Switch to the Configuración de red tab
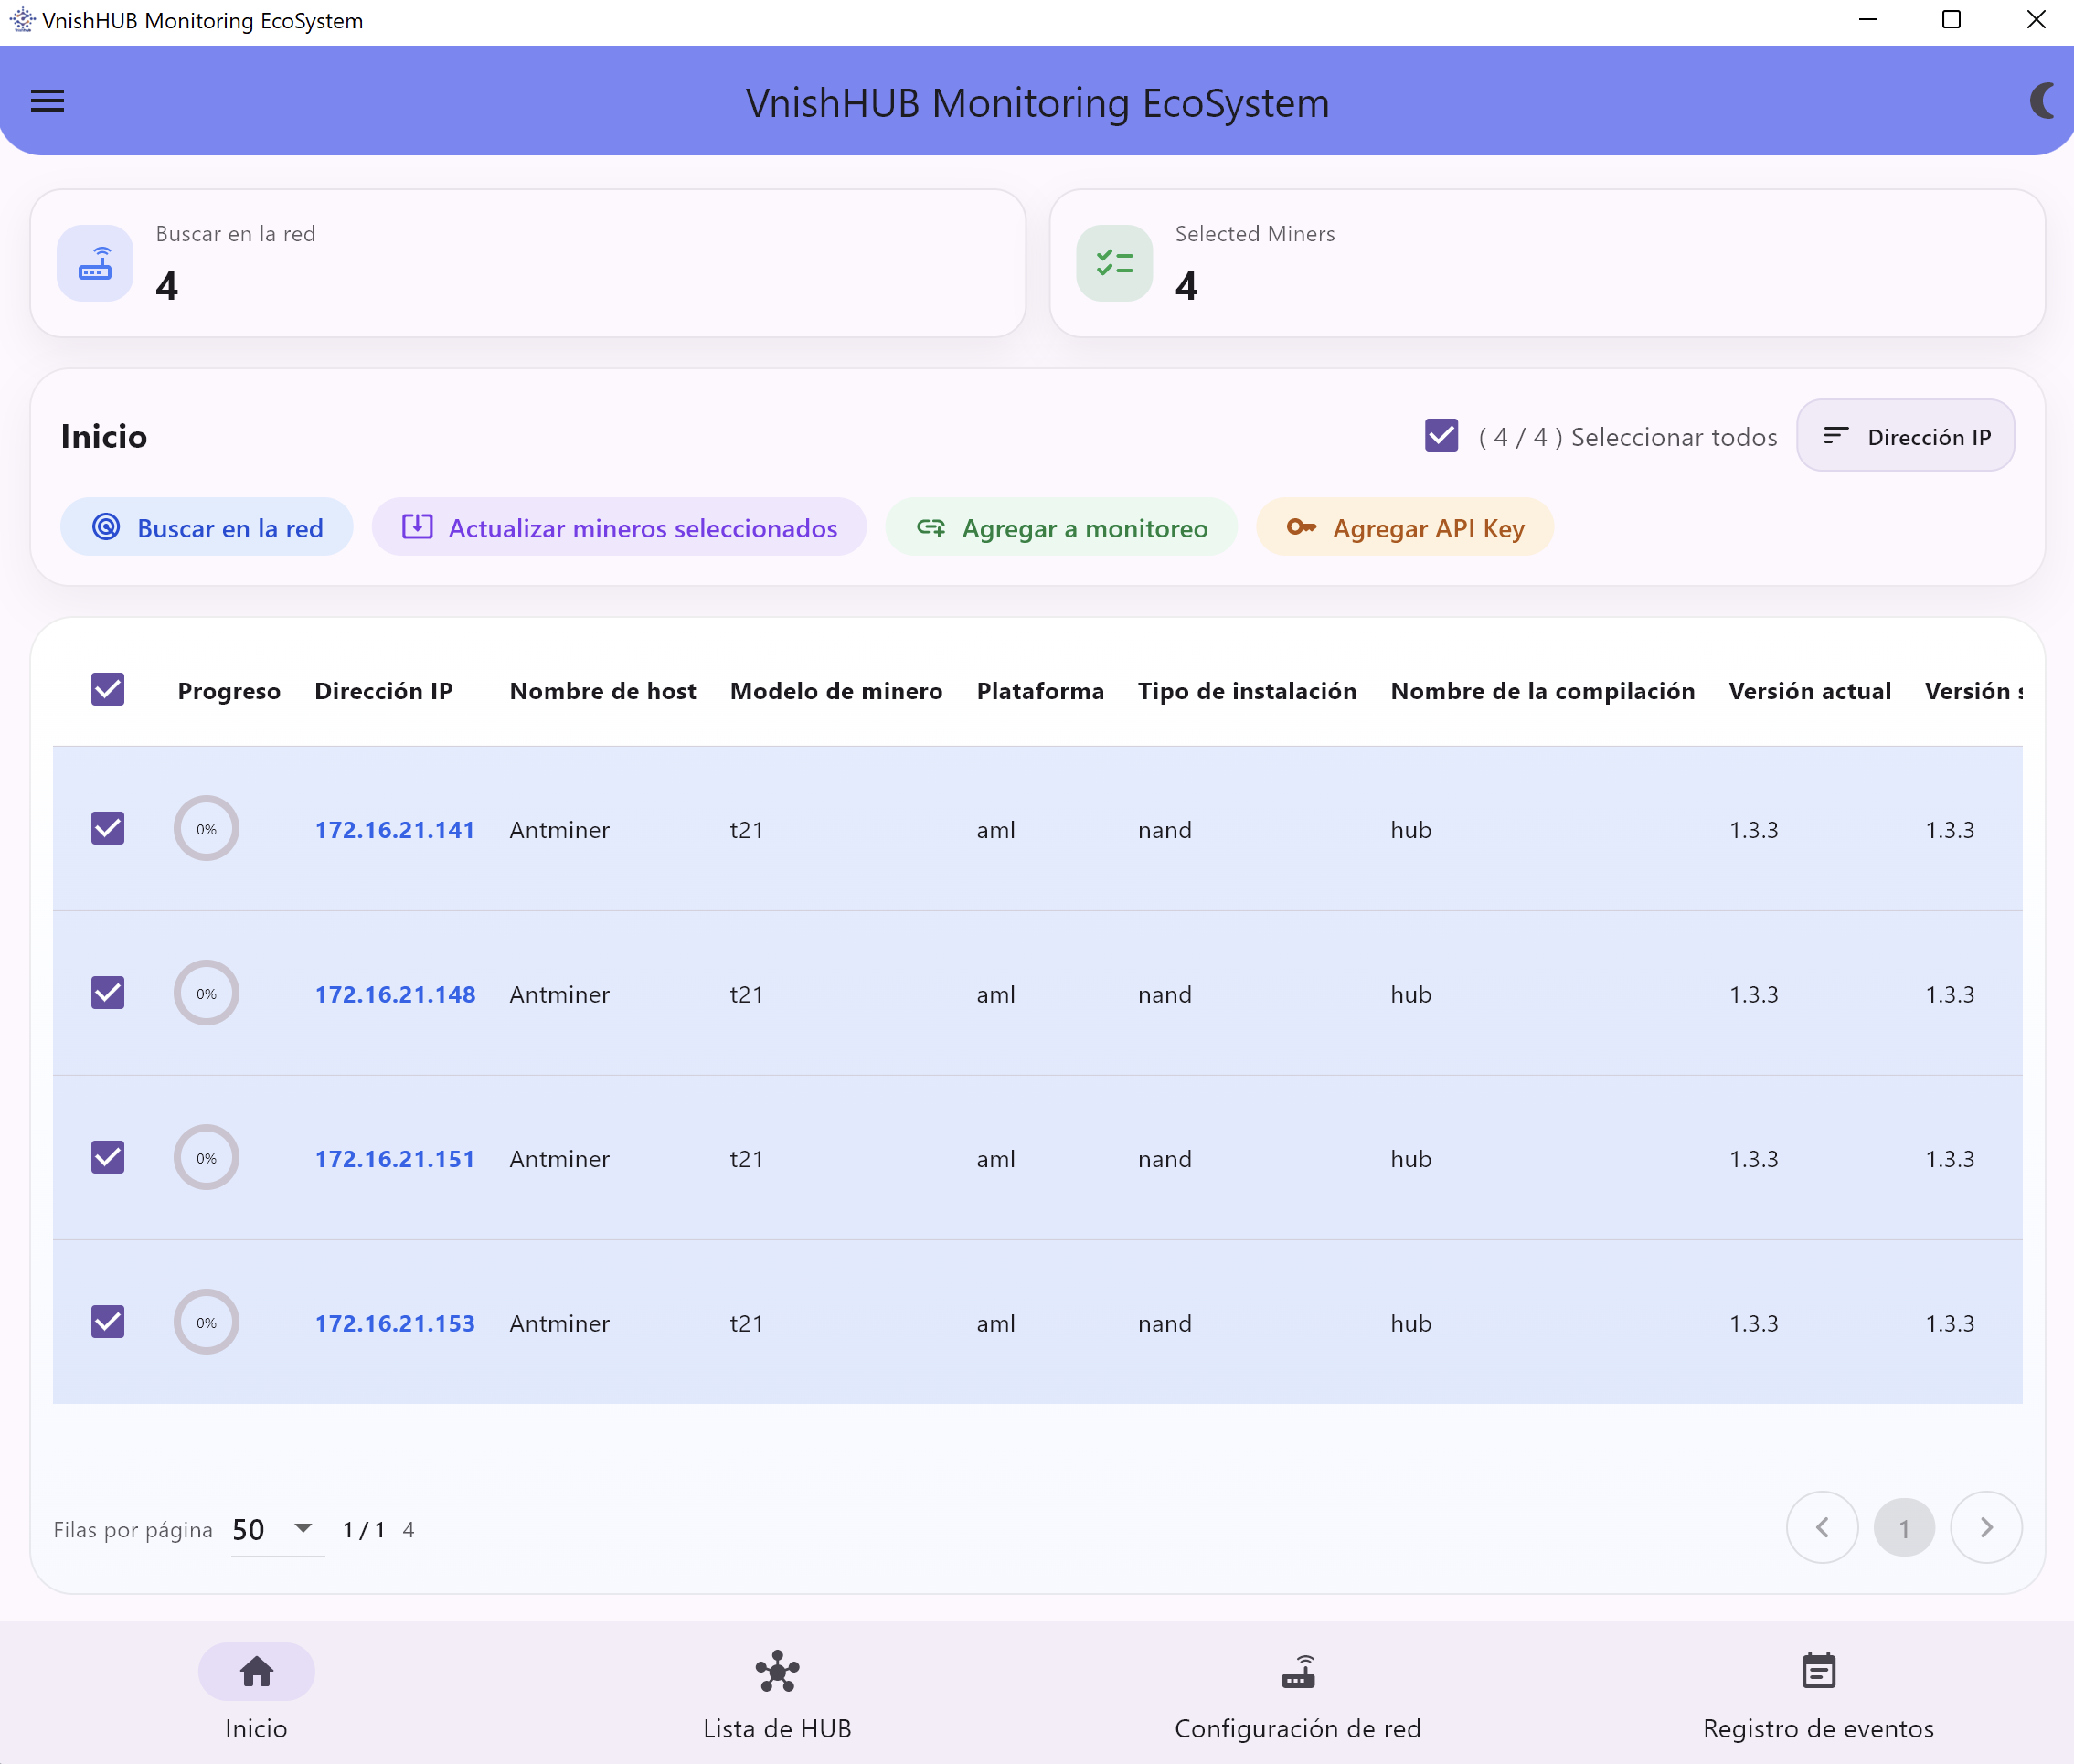Screen dimensions: 2074x1764 [1298, 1694]
